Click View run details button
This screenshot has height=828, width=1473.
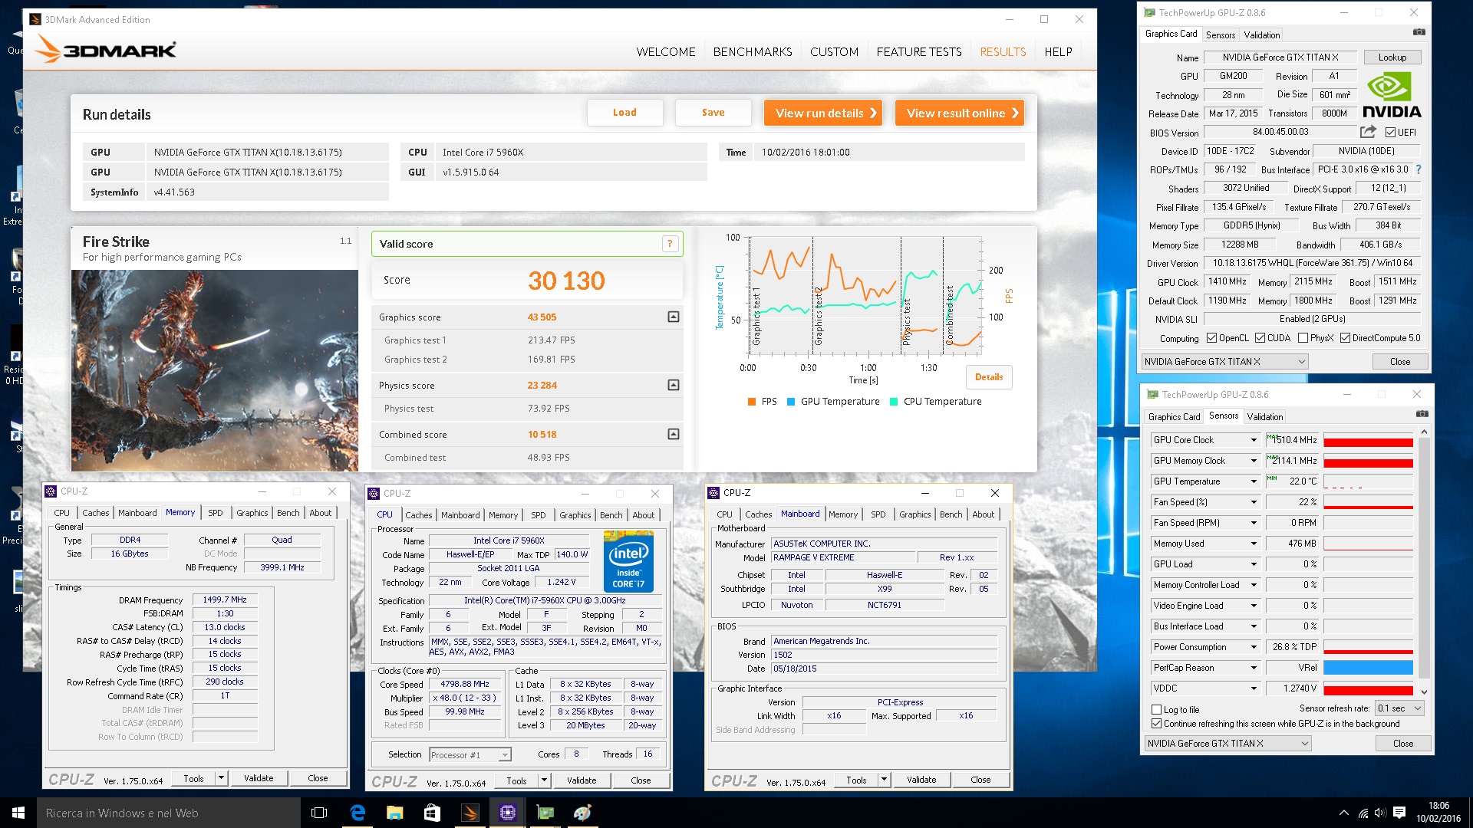click(822, 113)
